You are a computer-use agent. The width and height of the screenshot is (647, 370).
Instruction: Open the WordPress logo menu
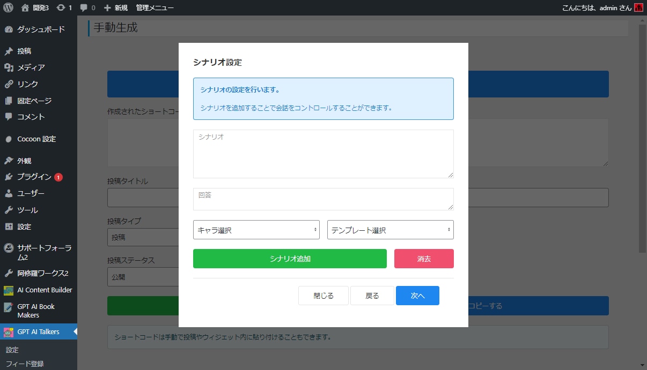pos(8,7)
